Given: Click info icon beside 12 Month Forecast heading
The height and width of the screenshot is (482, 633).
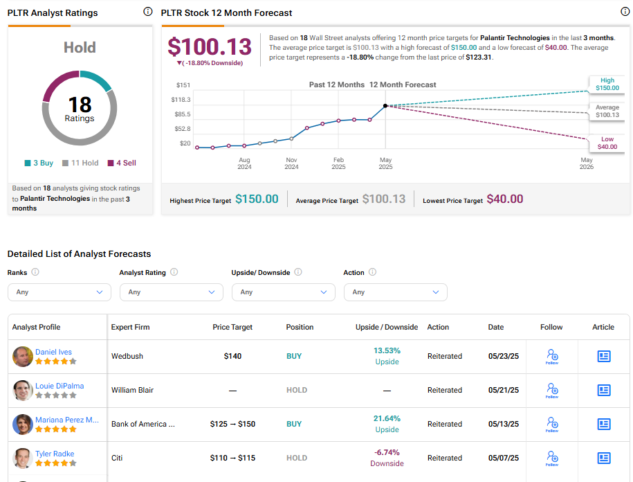Looking at the screenshot, I should pyautogui.click(x=625, y=12).
